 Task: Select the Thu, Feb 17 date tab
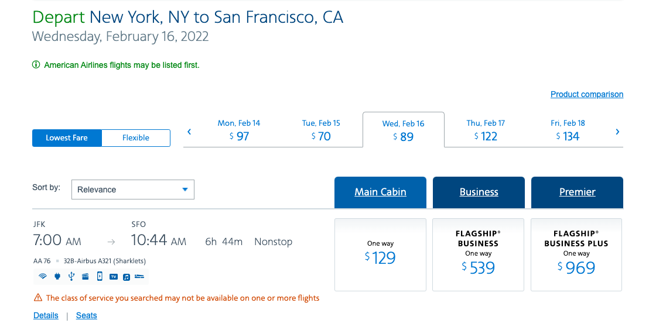point(486,130)
